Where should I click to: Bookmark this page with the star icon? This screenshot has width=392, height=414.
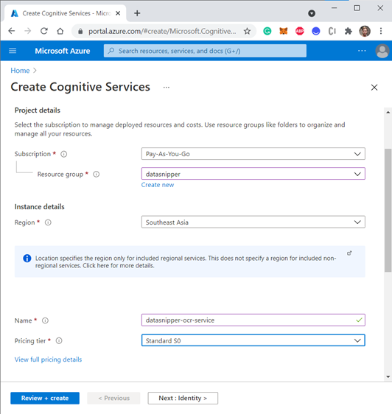[x=247, y=31]
